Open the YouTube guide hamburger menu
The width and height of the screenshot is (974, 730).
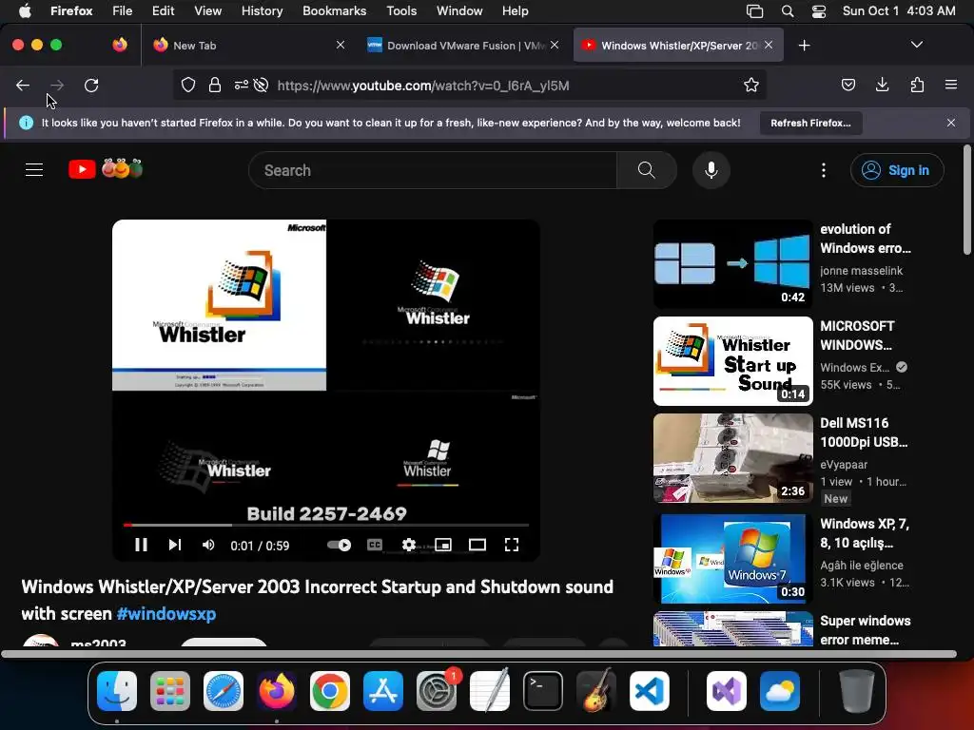pos(34,169)
